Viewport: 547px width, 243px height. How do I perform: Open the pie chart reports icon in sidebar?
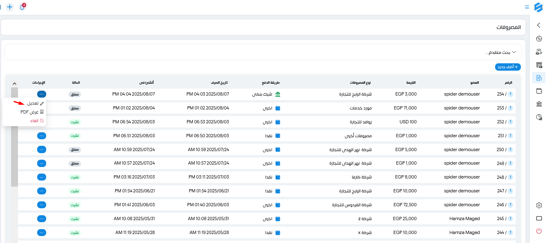pyautogui.click(x=539, y=117)
